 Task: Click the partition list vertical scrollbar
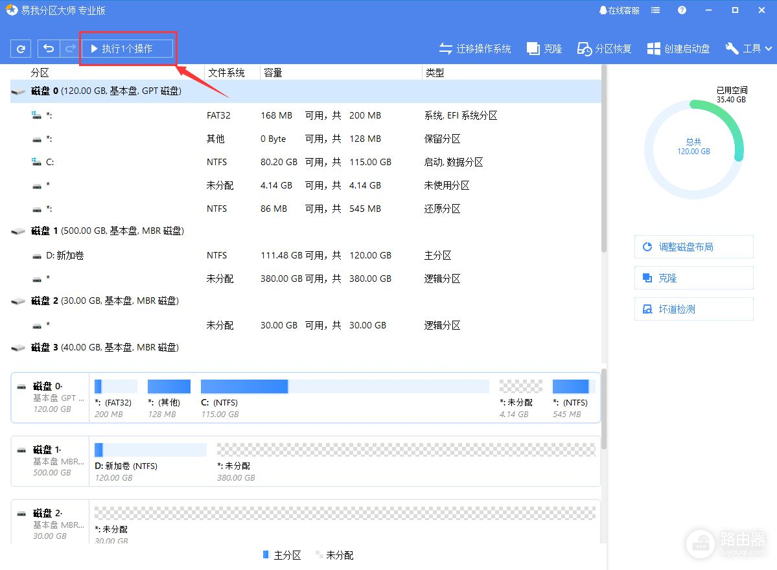click(604, 162)
